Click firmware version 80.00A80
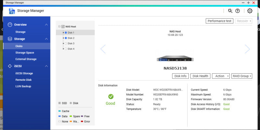The width and height of the screenshot is (260, 130). (229, 99)
